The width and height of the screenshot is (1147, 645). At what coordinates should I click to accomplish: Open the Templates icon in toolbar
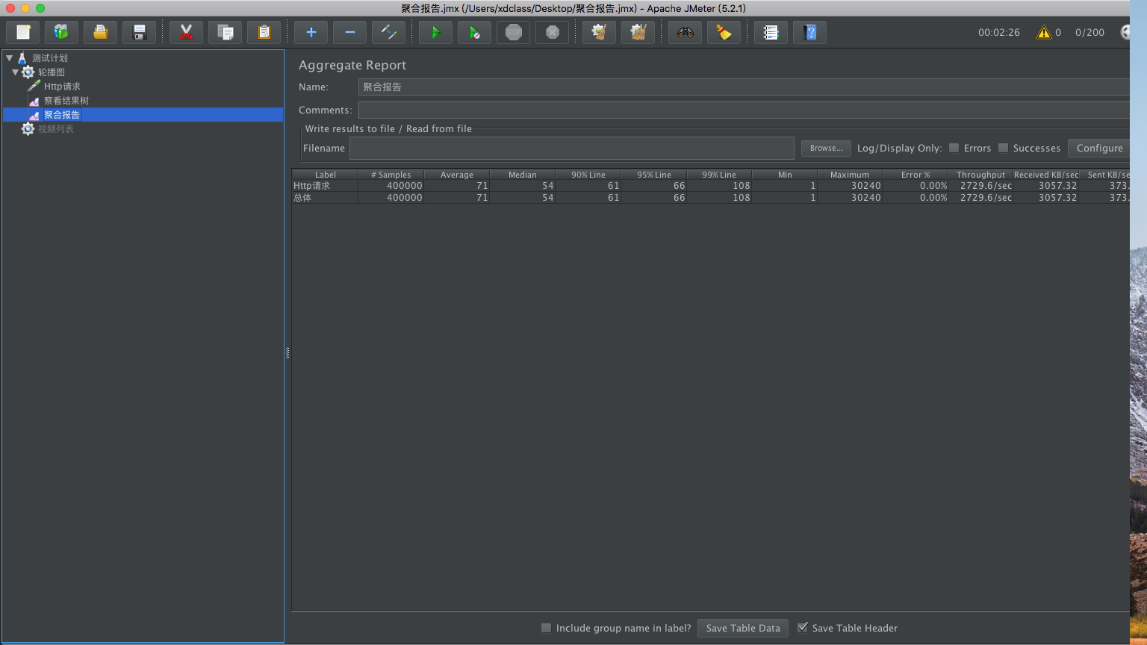(61, 32)
